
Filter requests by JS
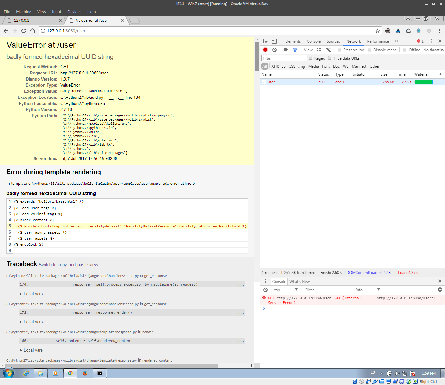pyautogui.click(x=284, y=66)
